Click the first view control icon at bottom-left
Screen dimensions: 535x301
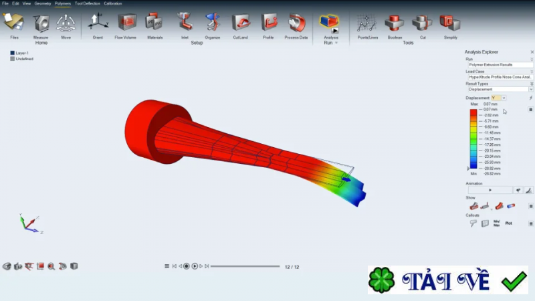[7, 266]
